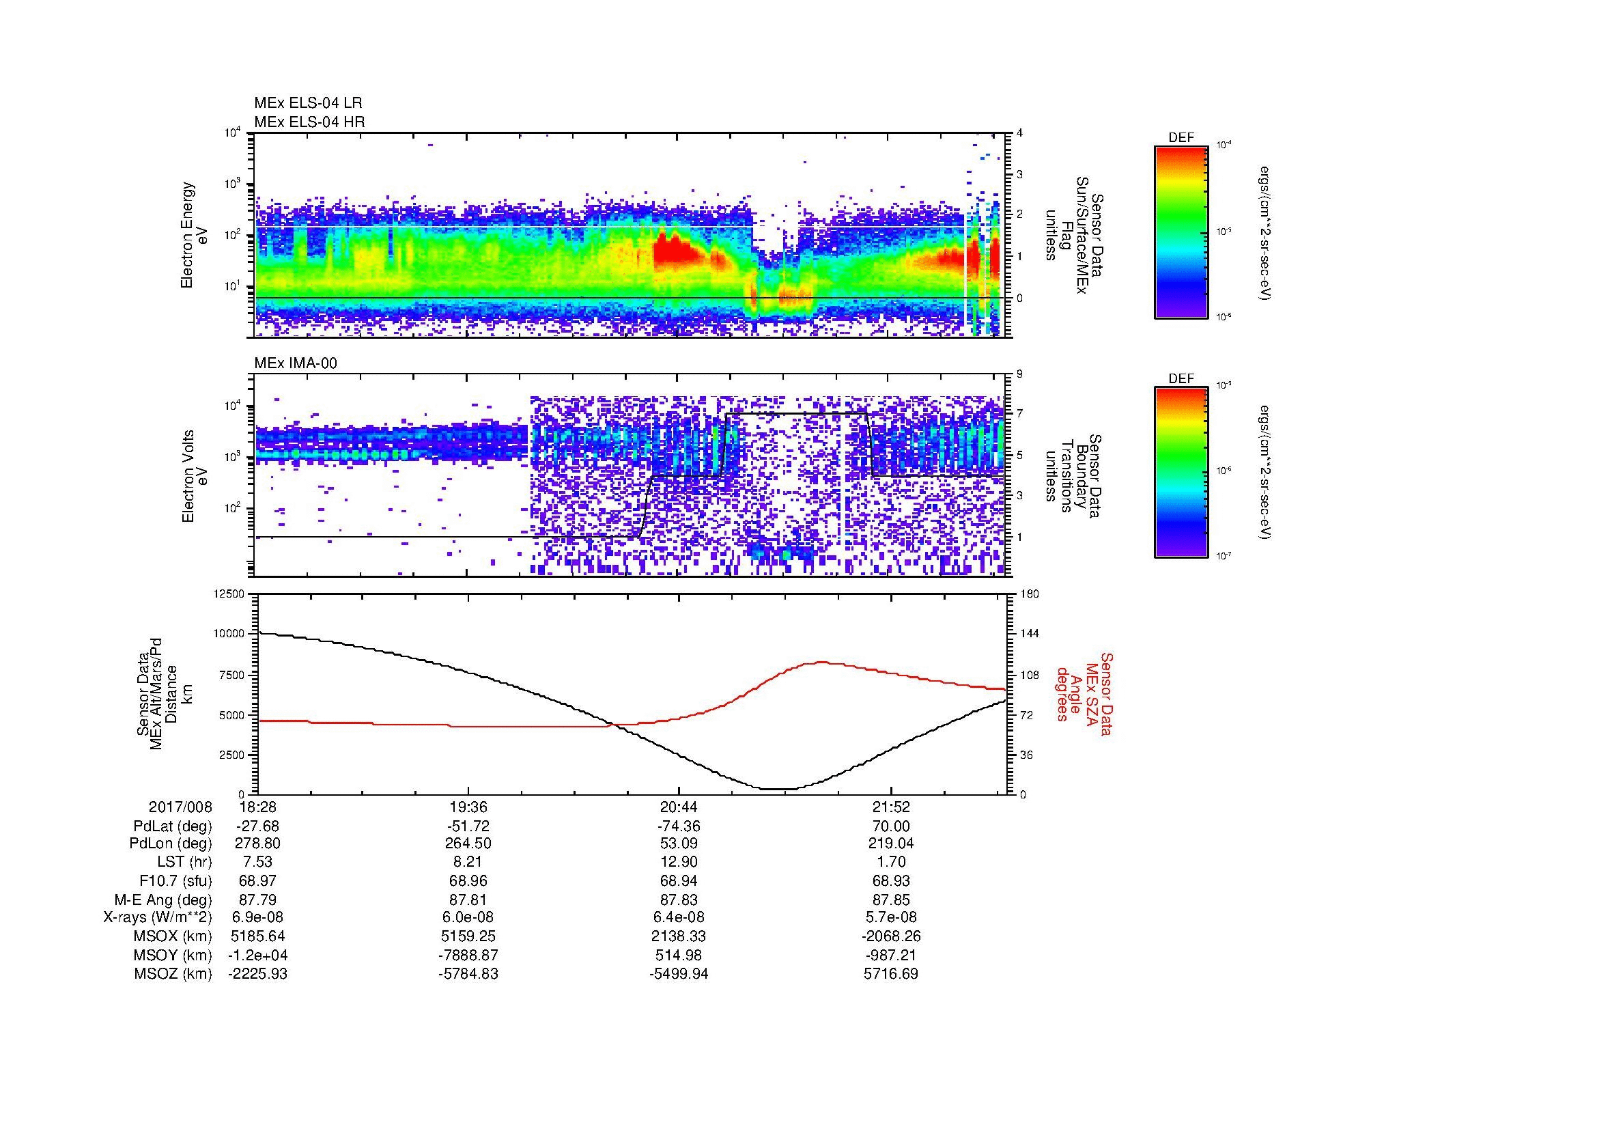Image resolution: width=1597 pixels, height=1129 pixels.
Task: Click the 'X-rays (W/m**2)' row label
Action: pos(157,918)
